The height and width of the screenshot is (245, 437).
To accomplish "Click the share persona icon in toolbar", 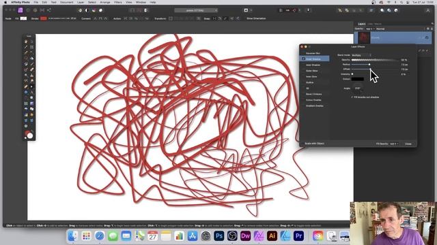I will (49, 10).
